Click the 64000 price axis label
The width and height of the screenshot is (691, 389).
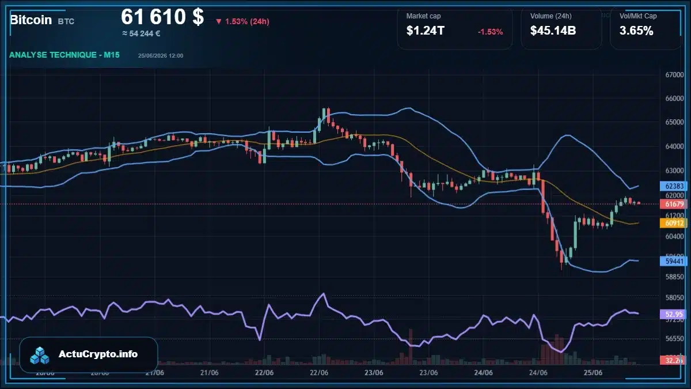(x=674, y=146)
